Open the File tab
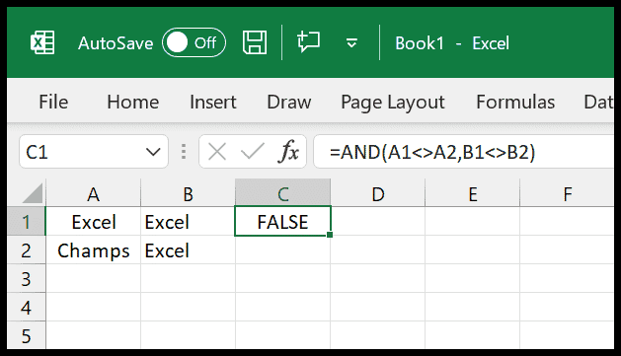 53,102
